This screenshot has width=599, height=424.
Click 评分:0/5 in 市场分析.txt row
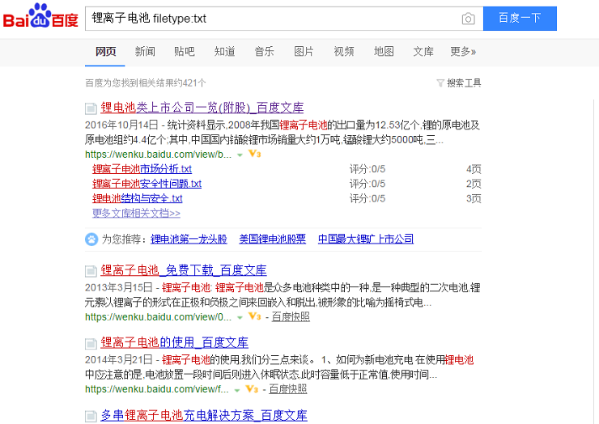[x=367, y=169]
